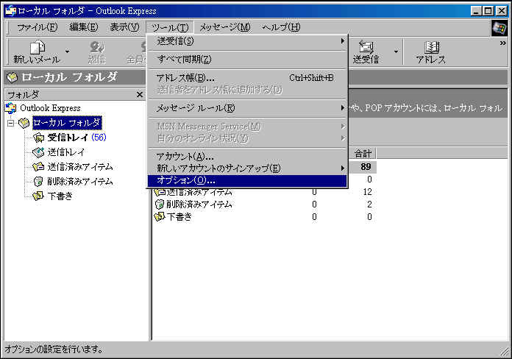Maximize the Outlook Express window

coord(488,11)
